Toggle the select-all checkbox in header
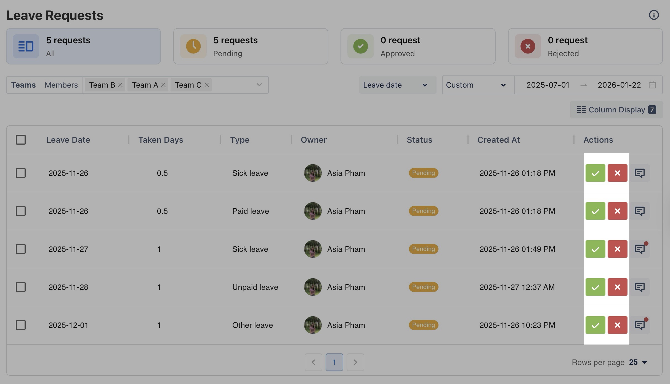Image resolution: width=670 pixels, height=384 pixels. (21, 140)
